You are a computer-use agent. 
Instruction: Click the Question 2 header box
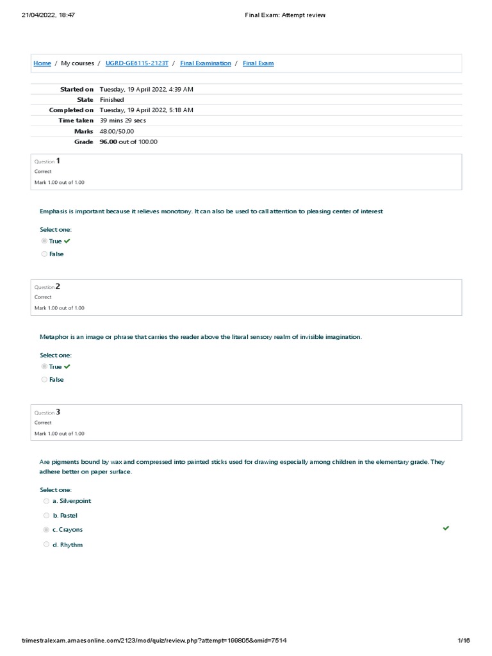[x=246, y=297]
